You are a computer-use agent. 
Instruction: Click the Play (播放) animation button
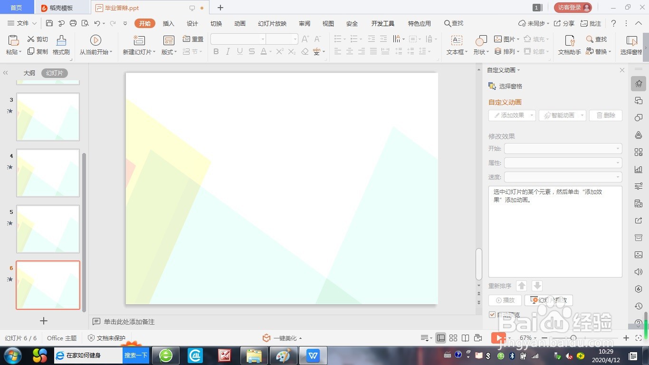pos(505,300)
